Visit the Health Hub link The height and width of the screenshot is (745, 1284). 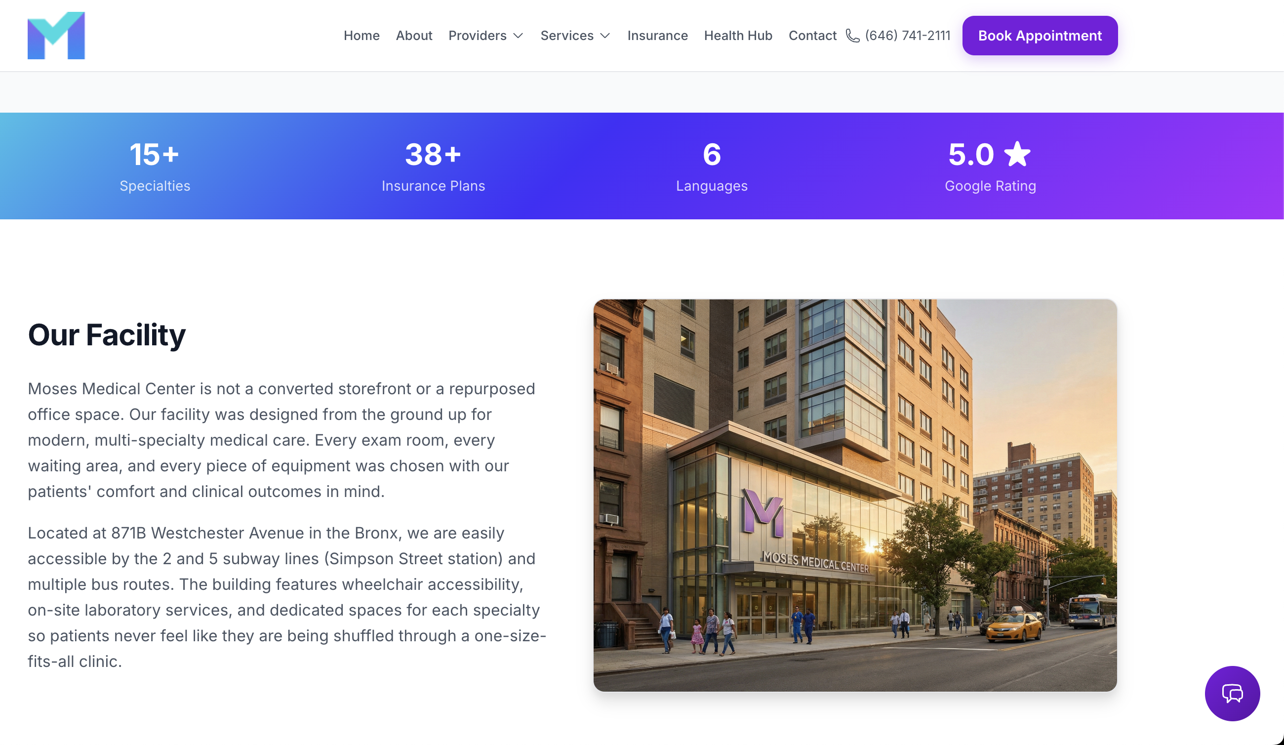pos(738,36)
